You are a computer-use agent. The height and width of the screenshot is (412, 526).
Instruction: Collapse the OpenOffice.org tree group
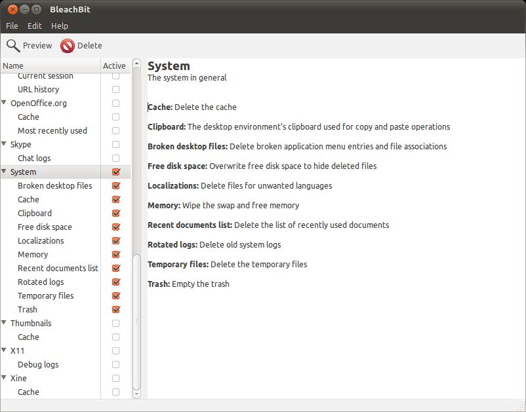4,102
